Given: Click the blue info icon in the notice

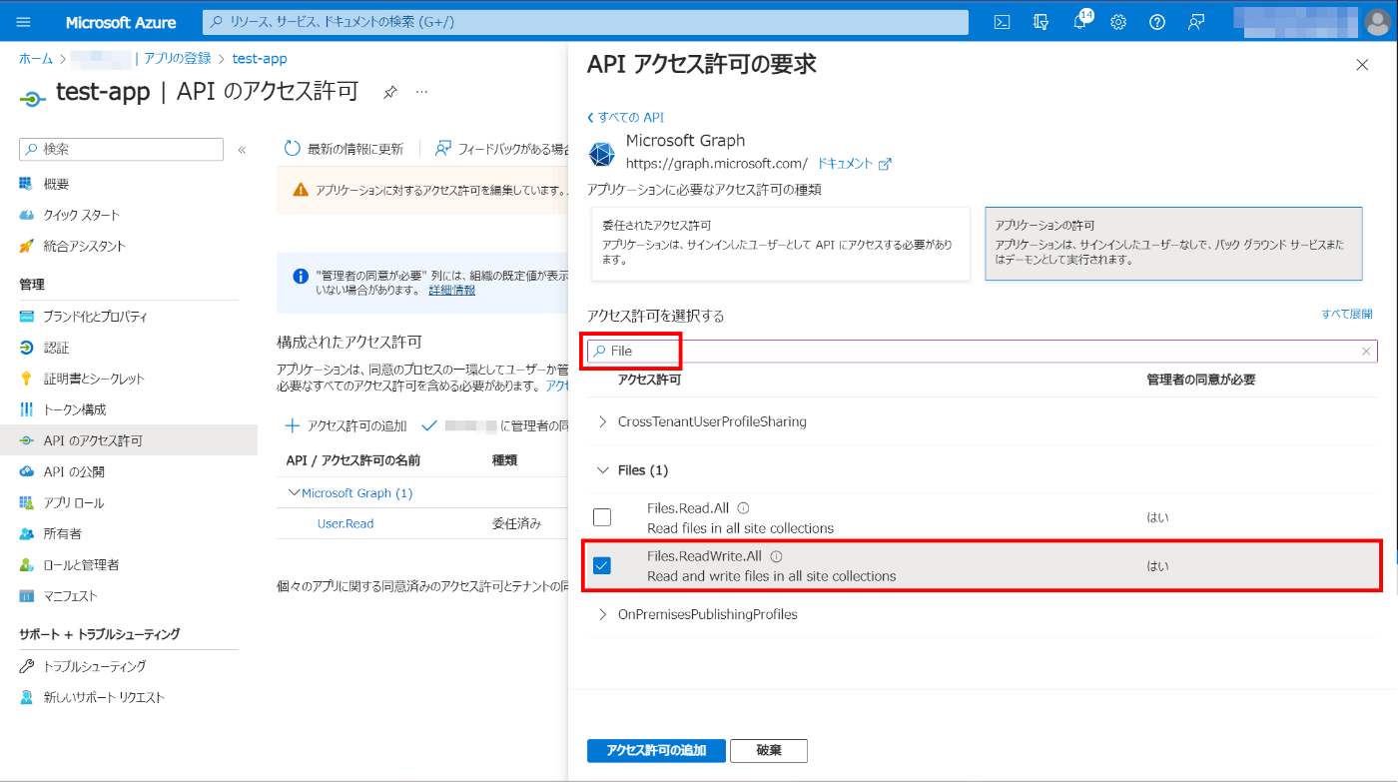Looking at the screenshot, I should (300, 277).
